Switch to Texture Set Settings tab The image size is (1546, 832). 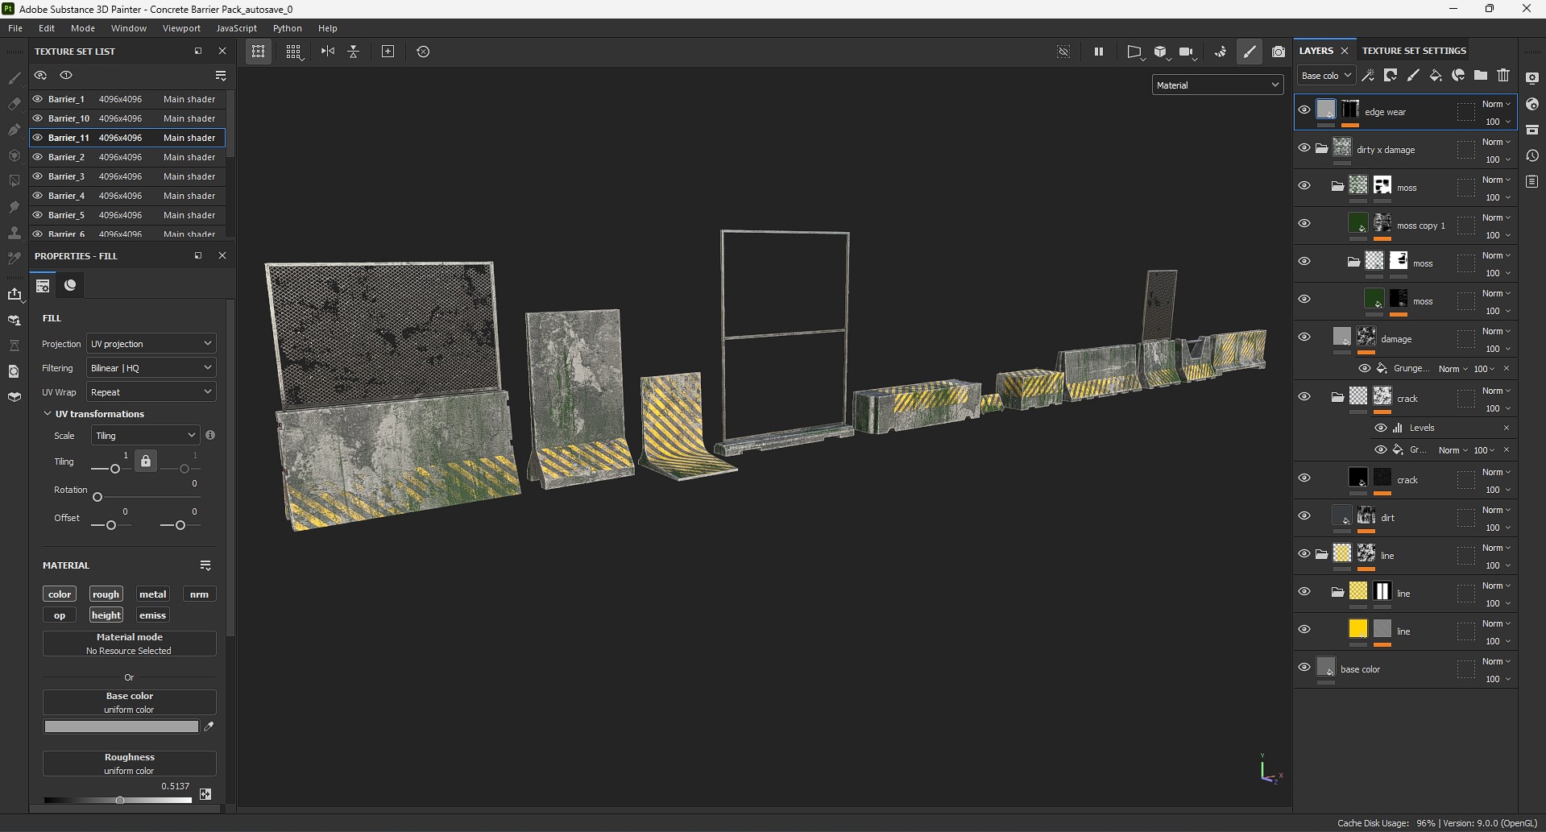pyautogui.click(x=1414, y=50)
